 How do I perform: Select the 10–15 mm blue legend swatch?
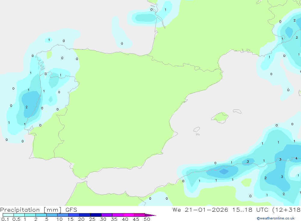pos(63,215)
